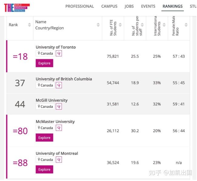Click graduation cap icon for British Columbia
This screenshot has width=197, height=181.
tap(59, 85)
